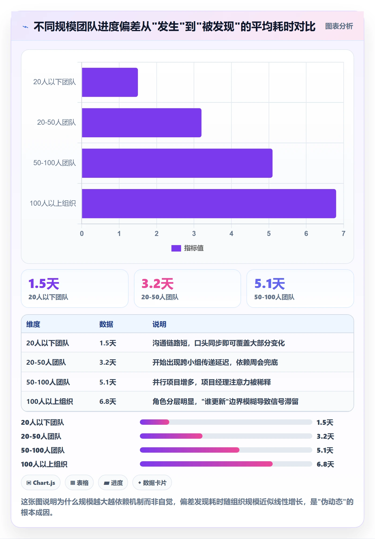Viewport: 375px width, 539px height.
Task: Click the 表格 tag chip
Action: click(x=79, y=483)
